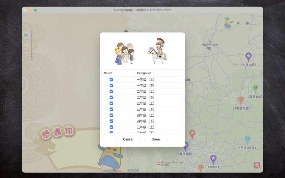Expand the marker cluster labeled 3
285x178 pixels.
coord(247,138)
